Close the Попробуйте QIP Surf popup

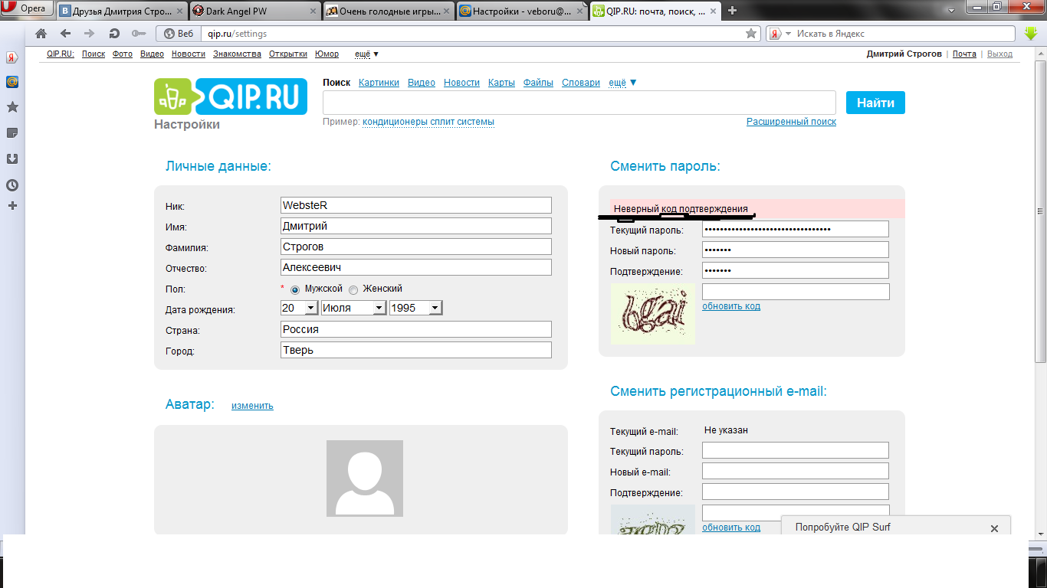pyautogui.click(x=994, y=528)
